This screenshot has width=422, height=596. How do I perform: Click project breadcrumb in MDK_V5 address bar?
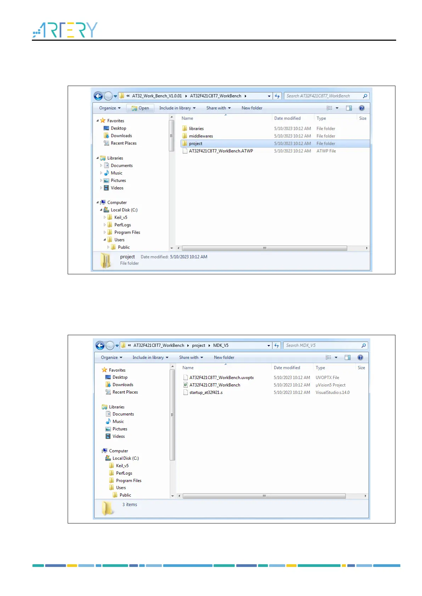(198, 345)
